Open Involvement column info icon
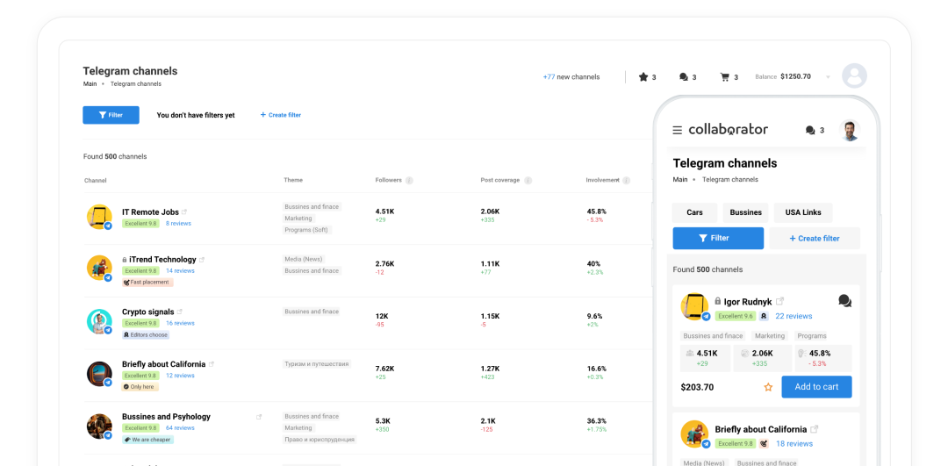This screenshot has height=466, width=948. tap(627, 180)
